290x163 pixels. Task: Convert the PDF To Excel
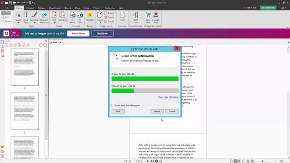[80, 18]
